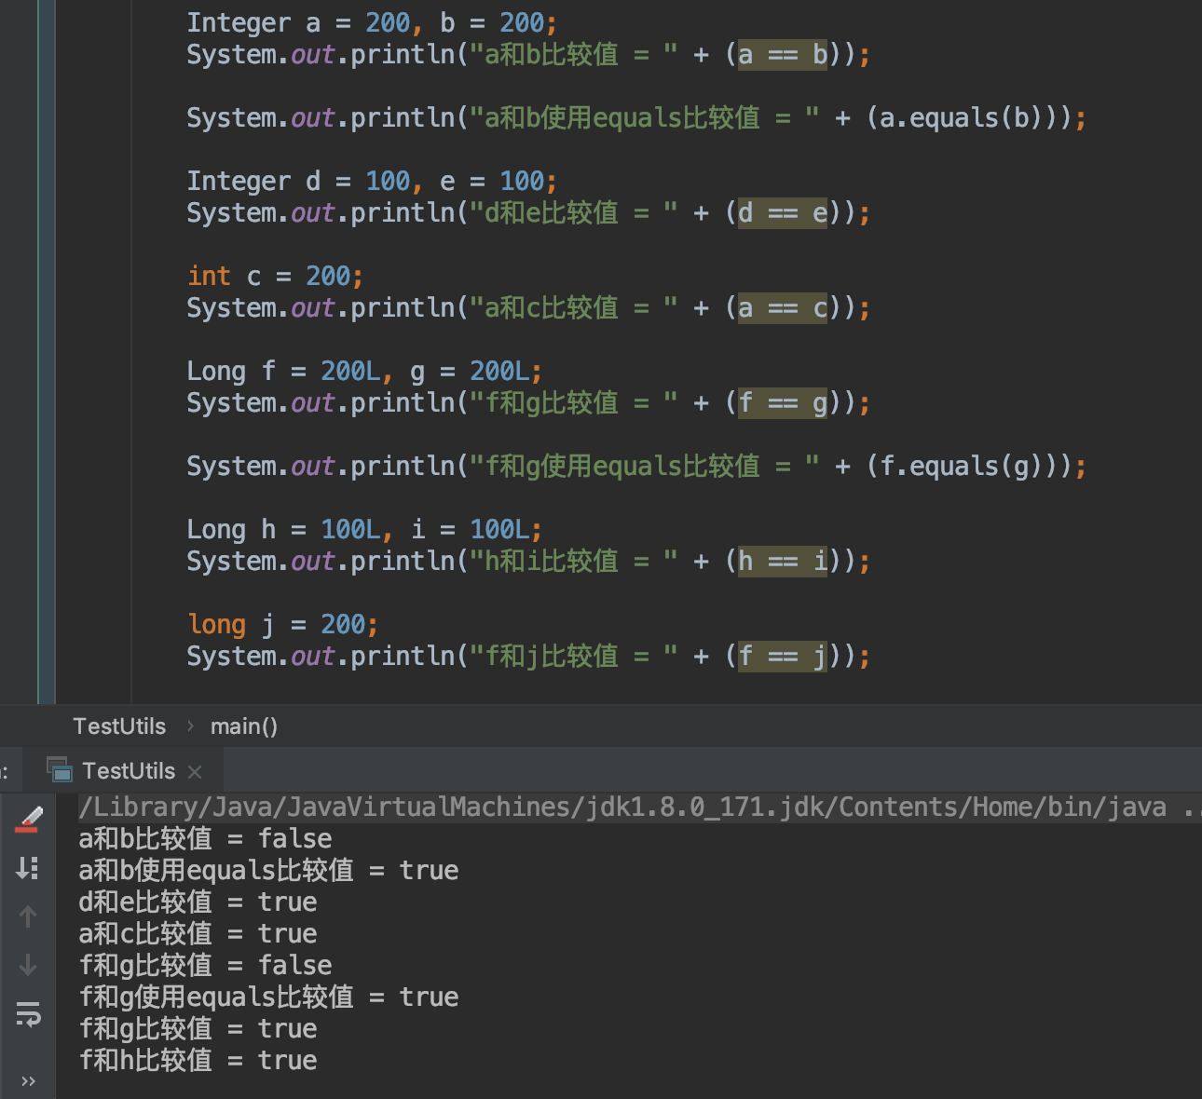Click the down arrow in run panel
The image size is (1202, 1099).
[28, 964]
